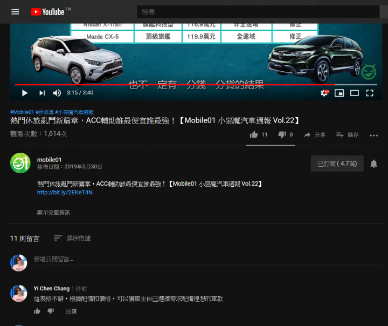Click the 11 則留言 comment count

pyautogui.click(x=25, y=239)
